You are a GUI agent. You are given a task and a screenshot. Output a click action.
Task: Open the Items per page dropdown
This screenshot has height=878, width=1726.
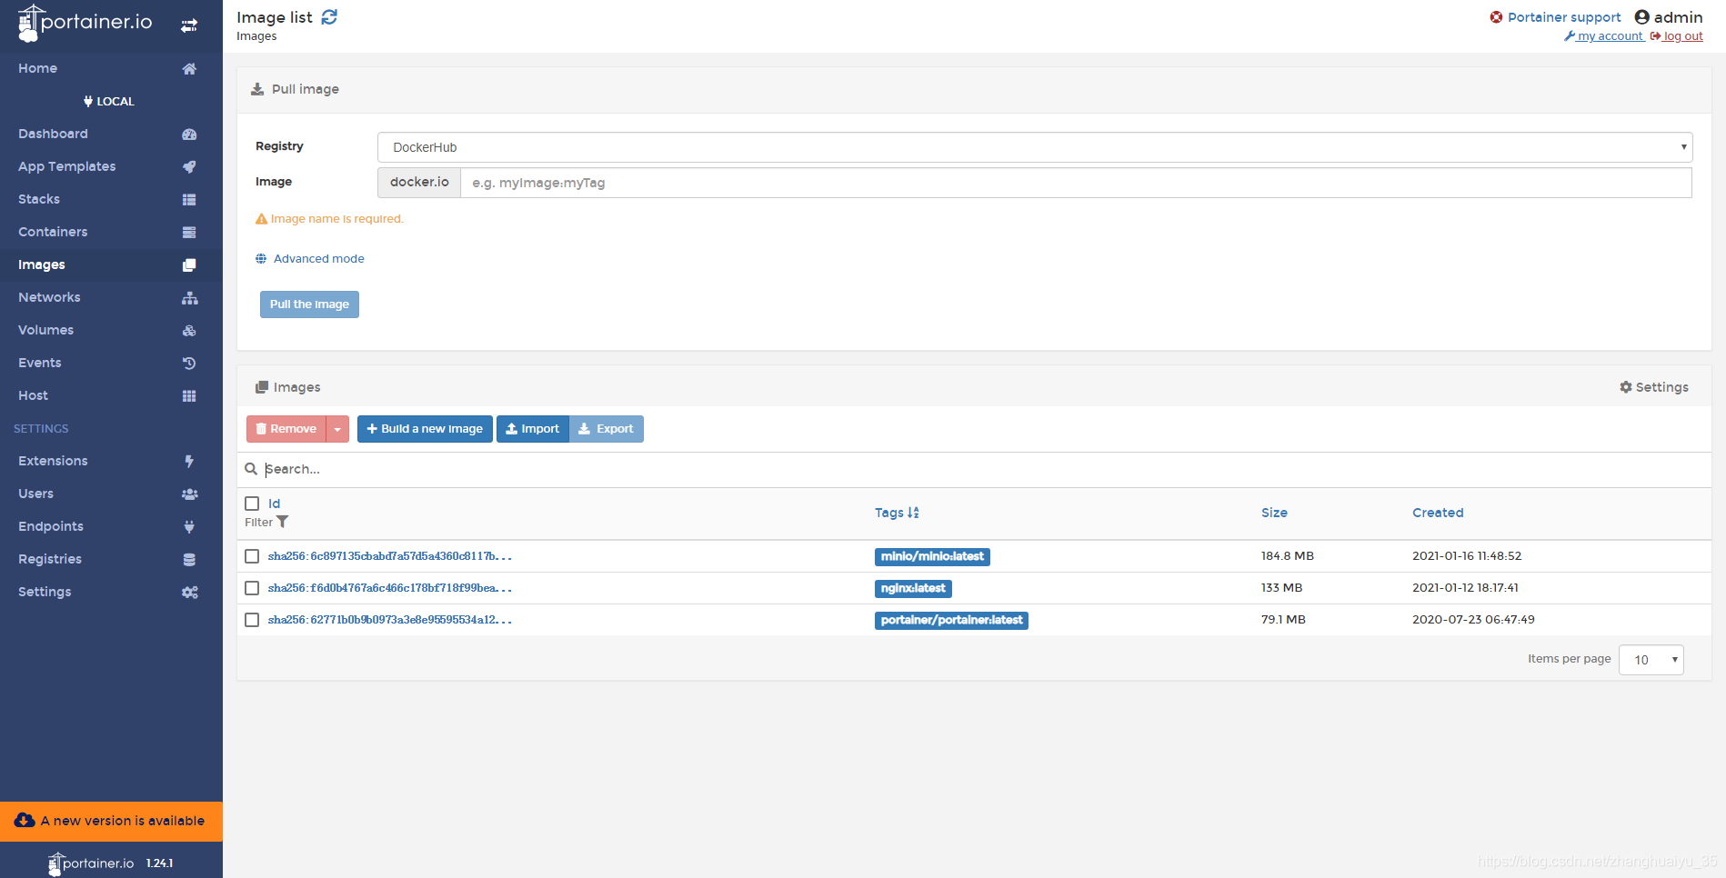[x=1651, y=660]
